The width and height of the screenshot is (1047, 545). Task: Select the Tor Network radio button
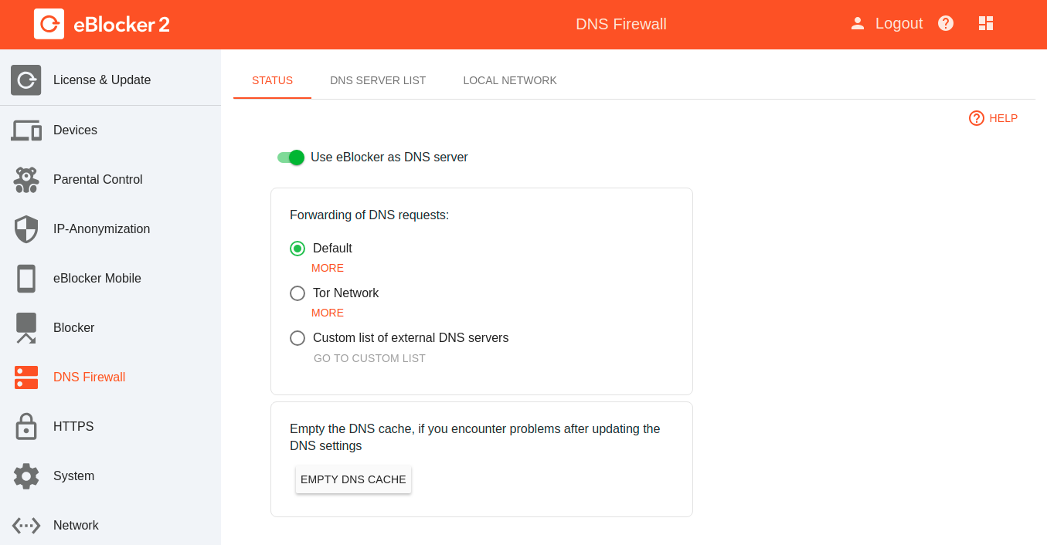pos(297,293)
